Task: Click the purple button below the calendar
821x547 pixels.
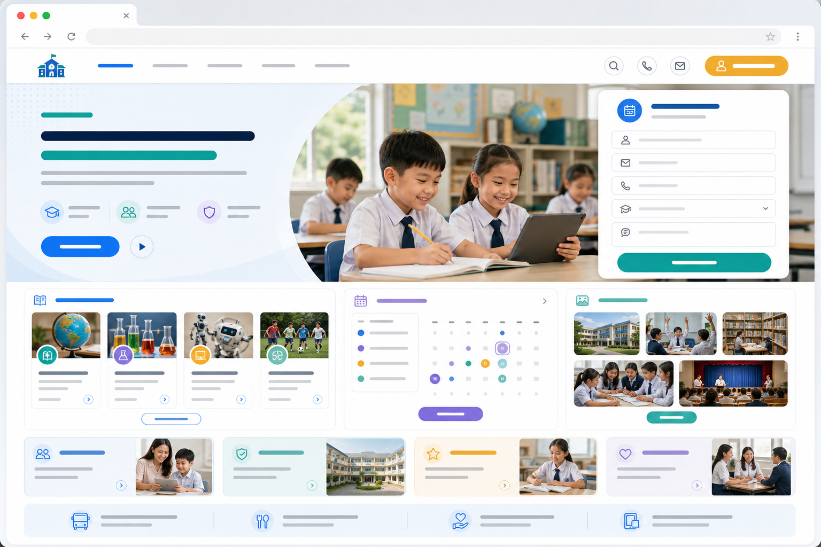Action: coord(451,414)
